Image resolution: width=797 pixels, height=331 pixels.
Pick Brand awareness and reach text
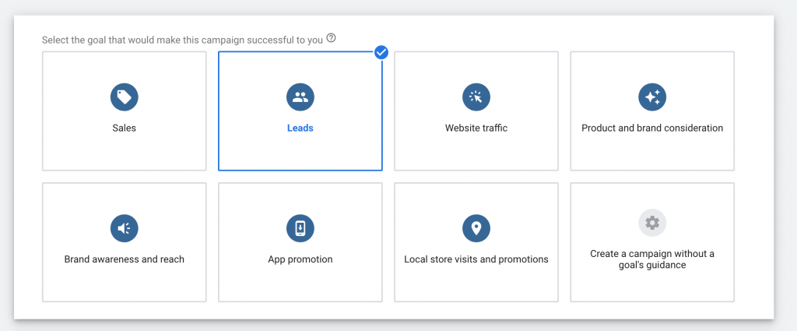[124, 259]
